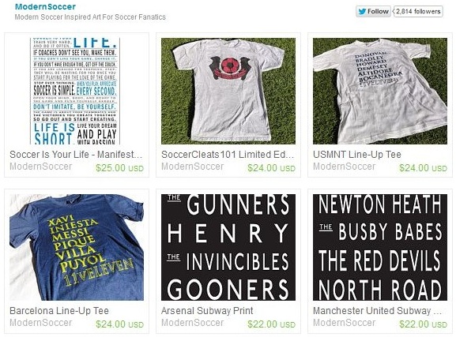Open the 2,814 followers count
456x337 pixels.
point(418,12)
